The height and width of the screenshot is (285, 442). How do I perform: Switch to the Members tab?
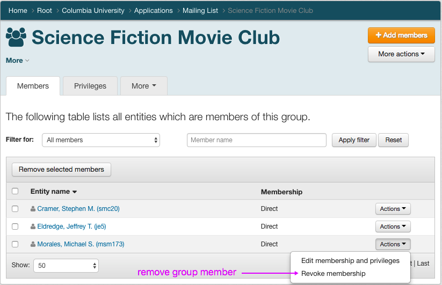(33, 86)
